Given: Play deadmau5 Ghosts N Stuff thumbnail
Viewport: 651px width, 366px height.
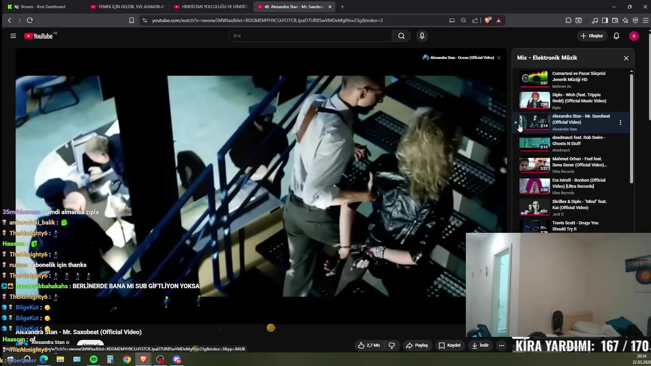Looking at the screenshot, I should click(535, 142).
